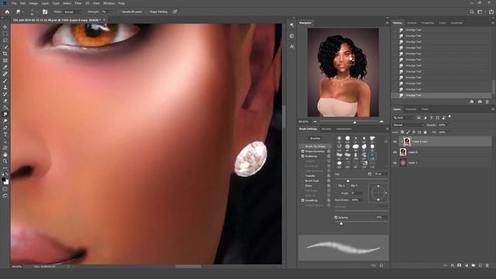496x279 pixels.
Task: Switch to the Adjustments tab
Action: click(344, 129)
